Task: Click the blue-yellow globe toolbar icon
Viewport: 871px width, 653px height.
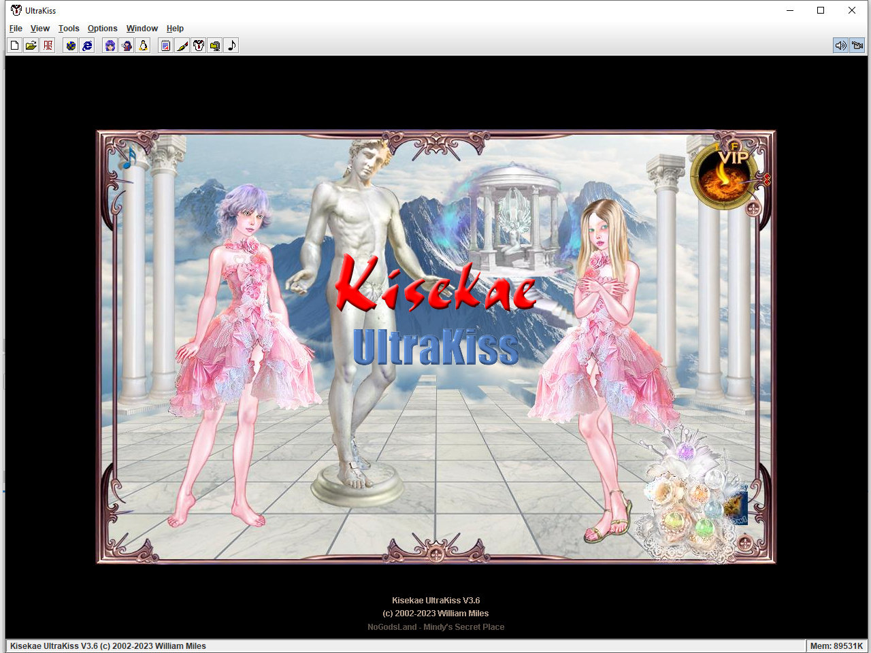Action: [x=71, y=46]
